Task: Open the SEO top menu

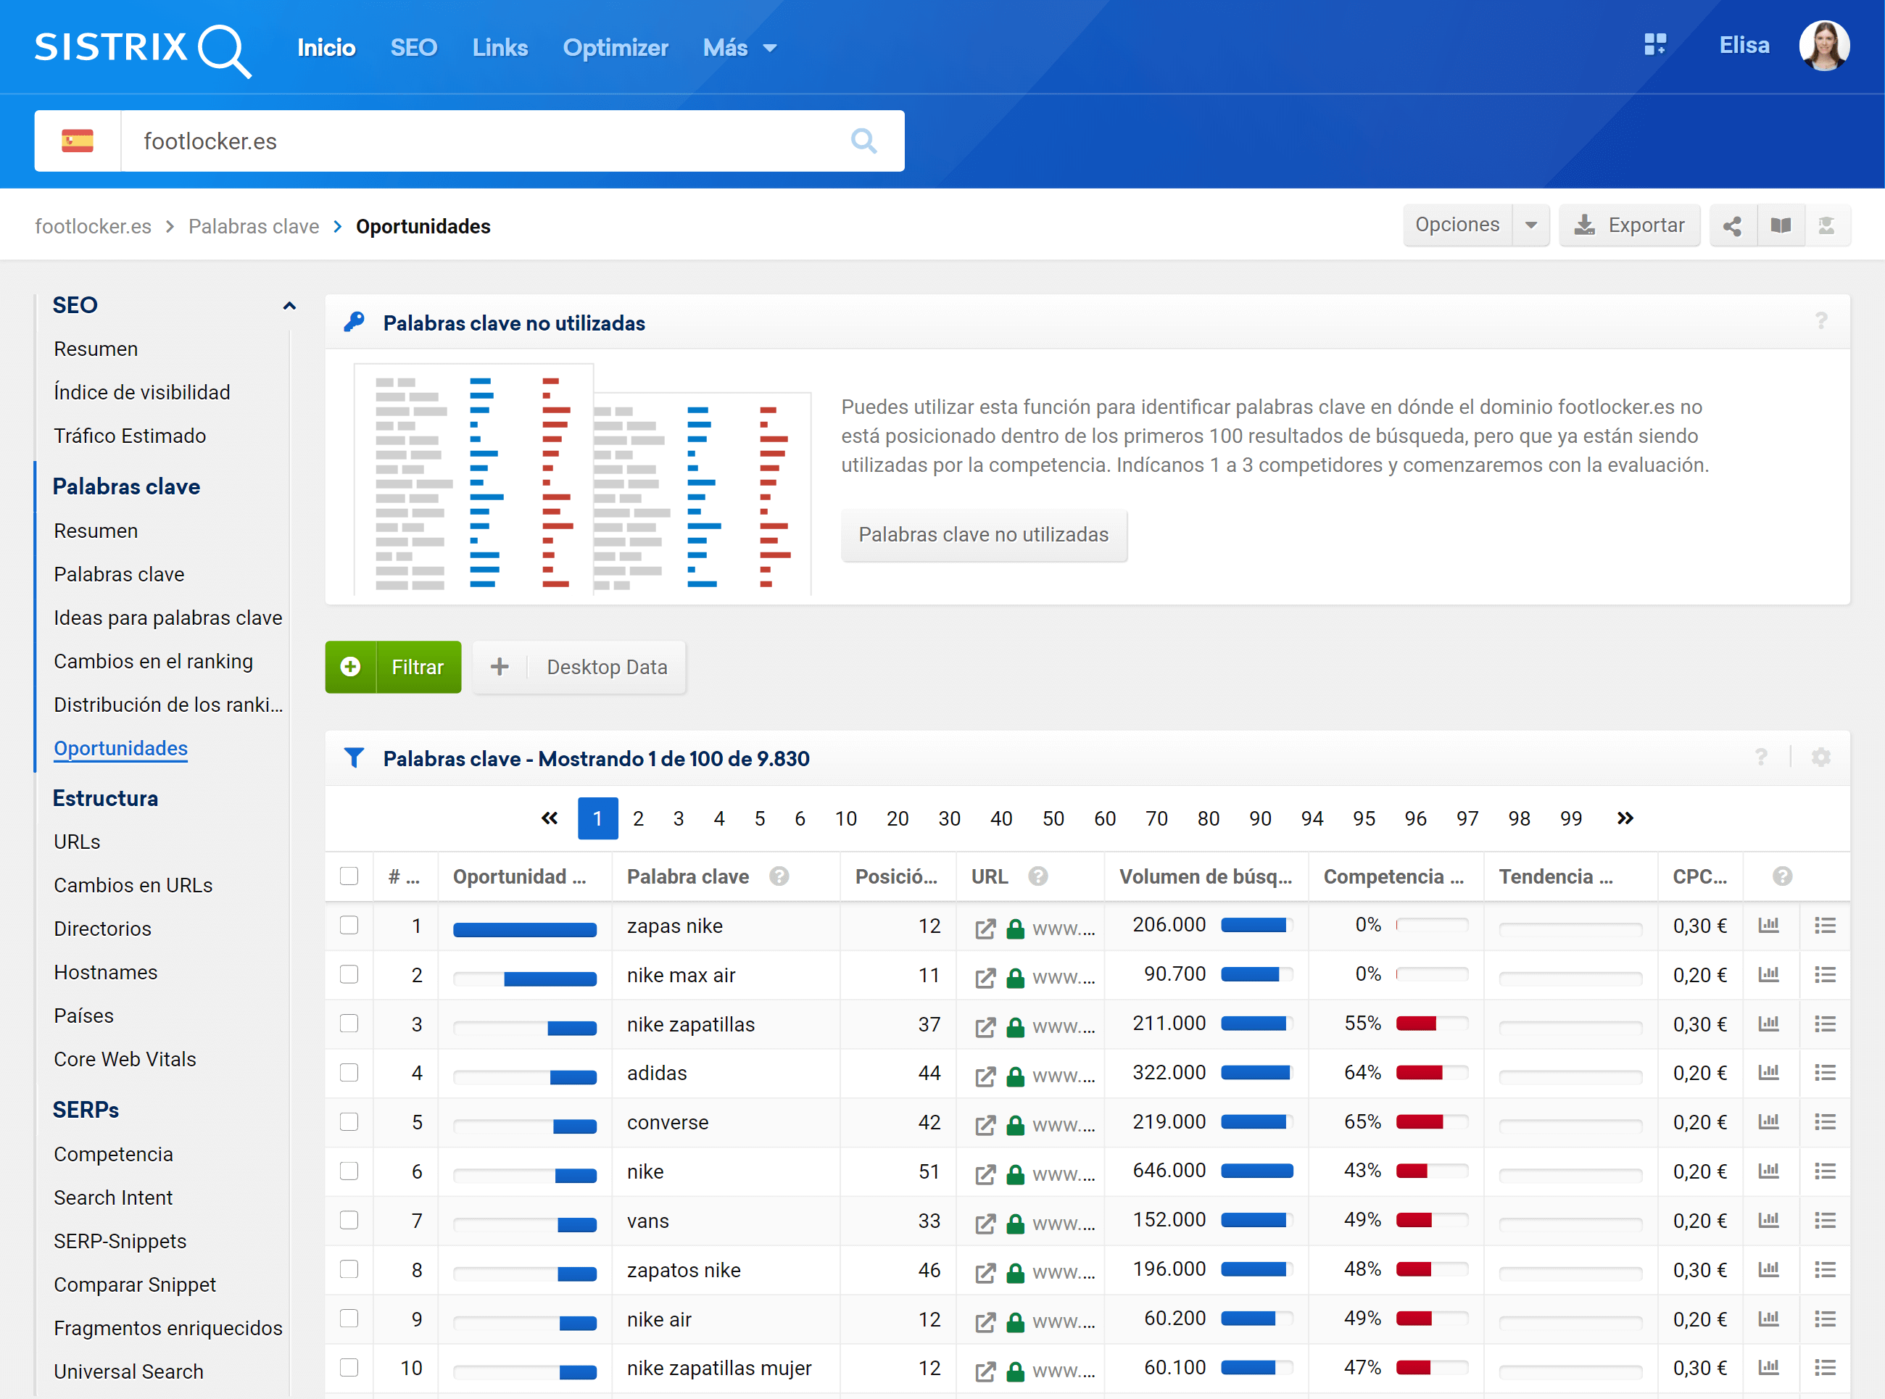Action: pyautogui.click(x=413, y=49)
